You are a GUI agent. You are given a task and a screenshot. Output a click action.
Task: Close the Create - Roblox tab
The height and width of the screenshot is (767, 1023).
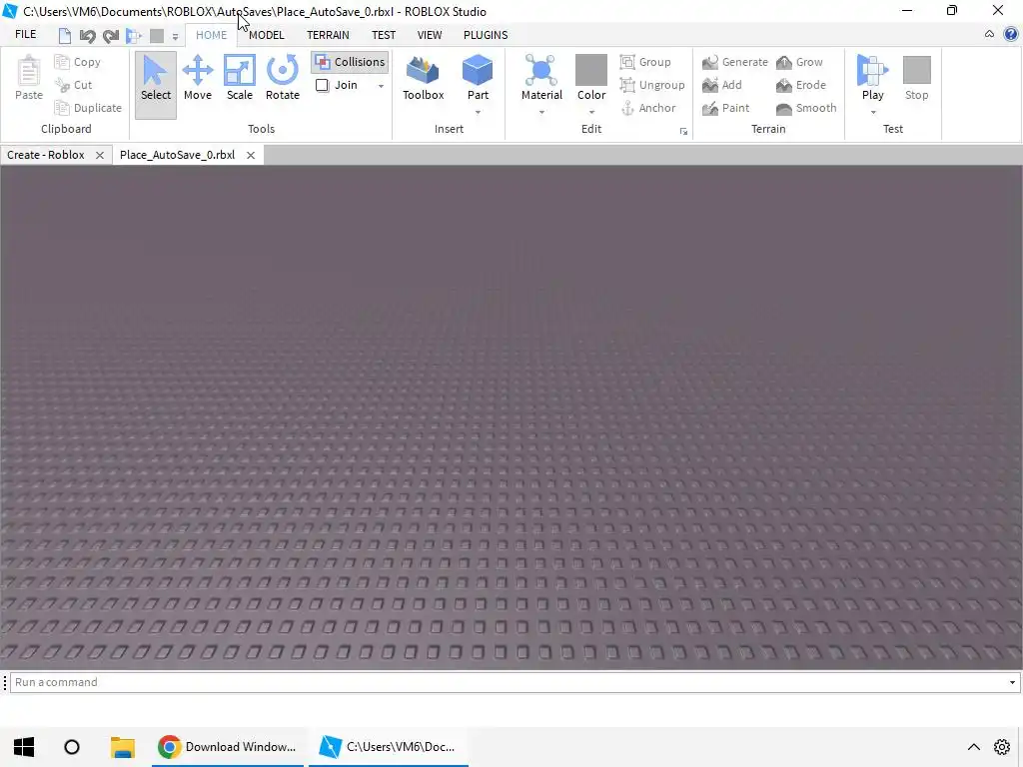tap(100, 155)
